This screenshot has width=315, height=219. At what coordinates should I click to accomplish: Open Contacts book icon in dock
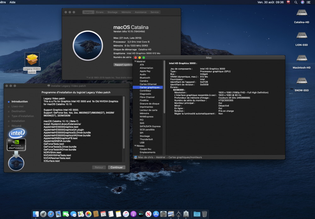(x=96, y=214)
